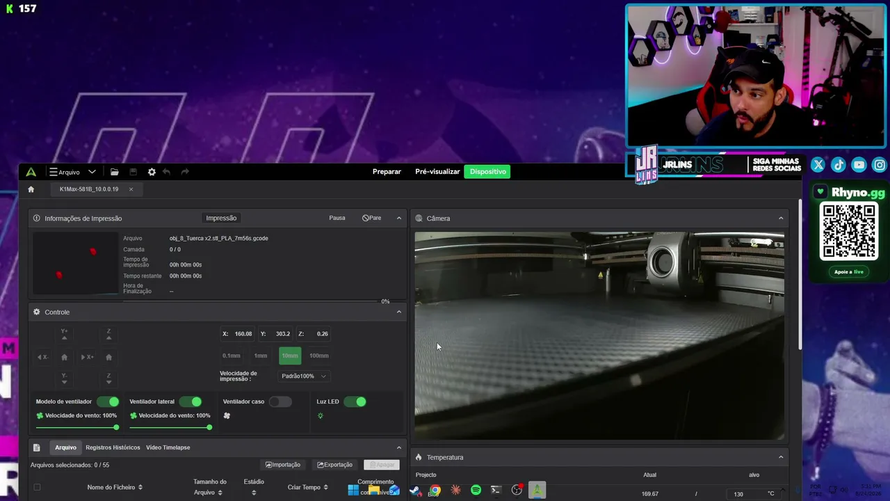The image size is (890, 501).
Task: Select the 10mm step size
Action: click(x=290, y=356)
